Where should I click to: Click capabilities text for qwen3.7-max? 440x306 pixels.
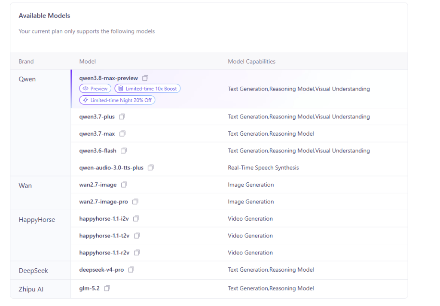tap(271, 133)
